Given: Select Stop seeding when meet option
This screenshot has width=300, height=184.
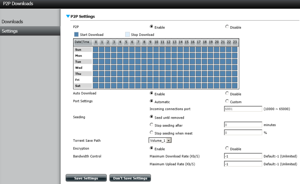Looking at the screenshot, I should tap(151, 132).
